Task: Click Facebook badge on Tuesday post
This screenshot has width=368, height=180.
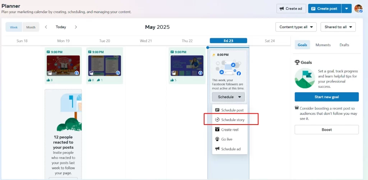Action: point(118,73)
